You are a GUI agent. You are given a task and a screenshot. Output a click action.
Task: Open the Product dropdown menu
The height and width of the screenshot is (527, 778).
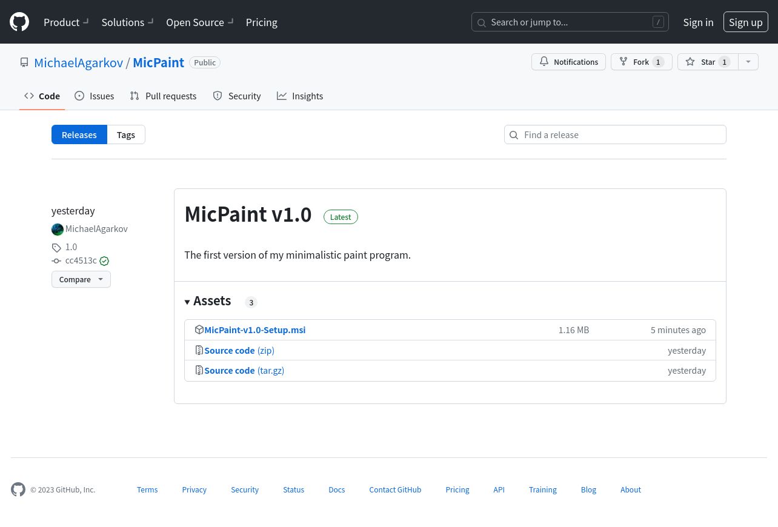tap(66, 22)
